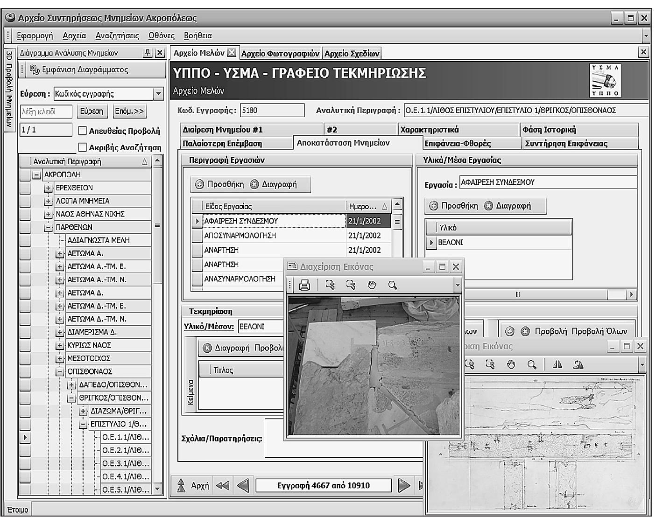Switch to the Αρχείο Φωτογραφιών tab
The width and height of the screenshot is (656, 517).
click(x=280, y=53)
